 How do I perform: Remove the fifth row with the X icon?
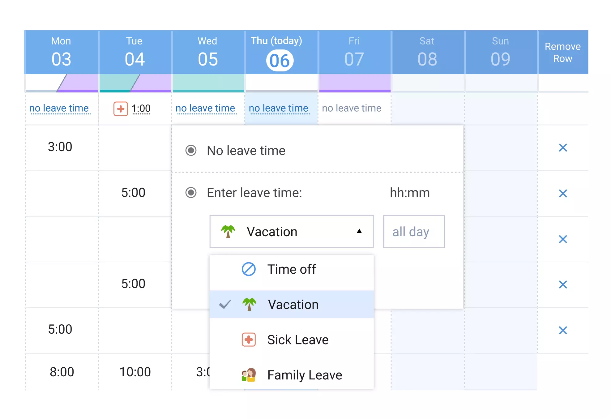click(x=563, y=330)
